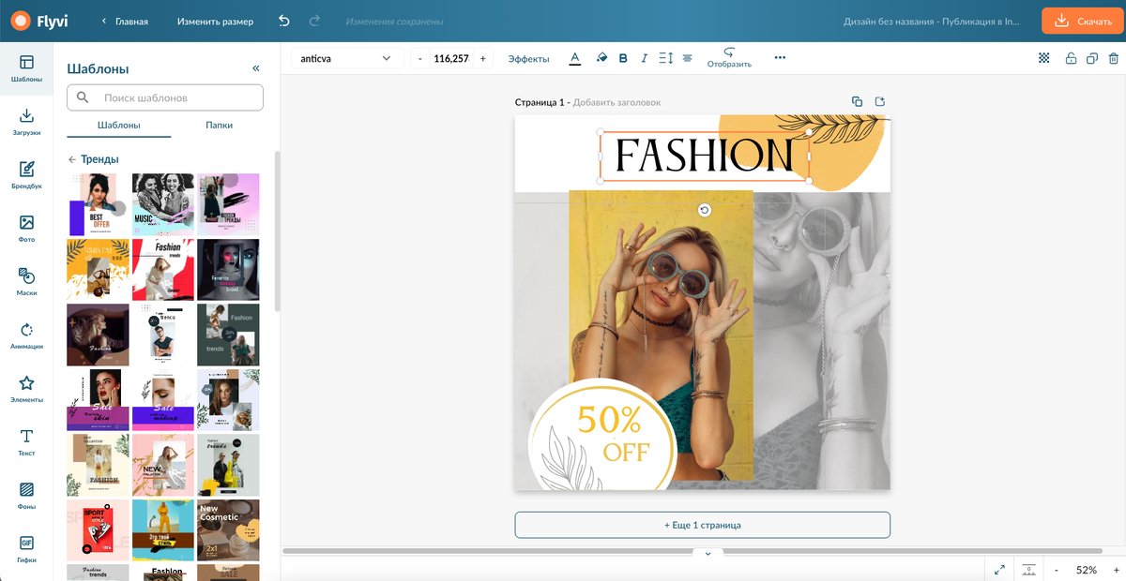The height and width of the screenshot is (581, 1126).
Task: Open the Текст sidebar section
Action: pyautogui.click(x=26, y=442)
